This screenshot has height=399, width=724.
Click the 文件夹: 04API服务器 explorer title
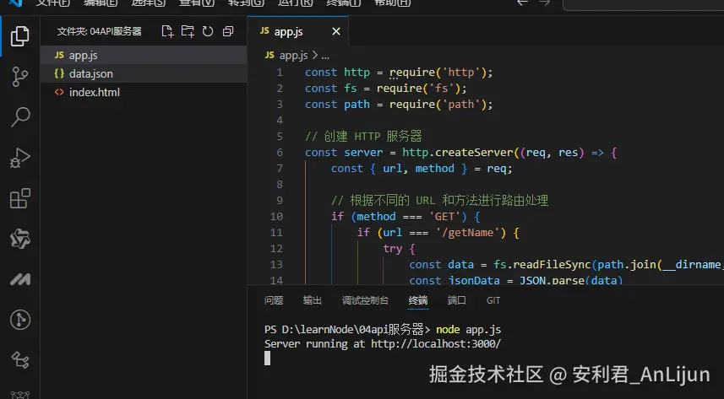coord(100,31)
